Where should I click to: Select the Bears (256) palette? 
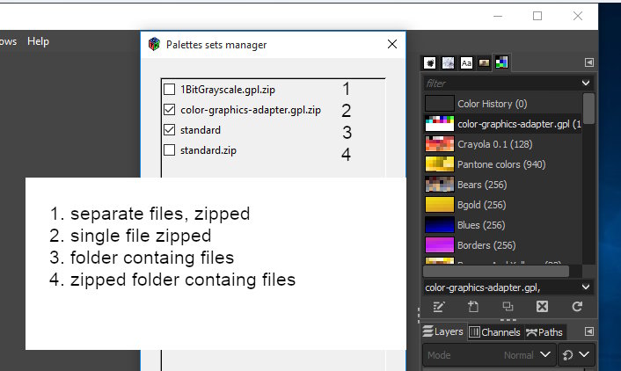coord(502,185)
